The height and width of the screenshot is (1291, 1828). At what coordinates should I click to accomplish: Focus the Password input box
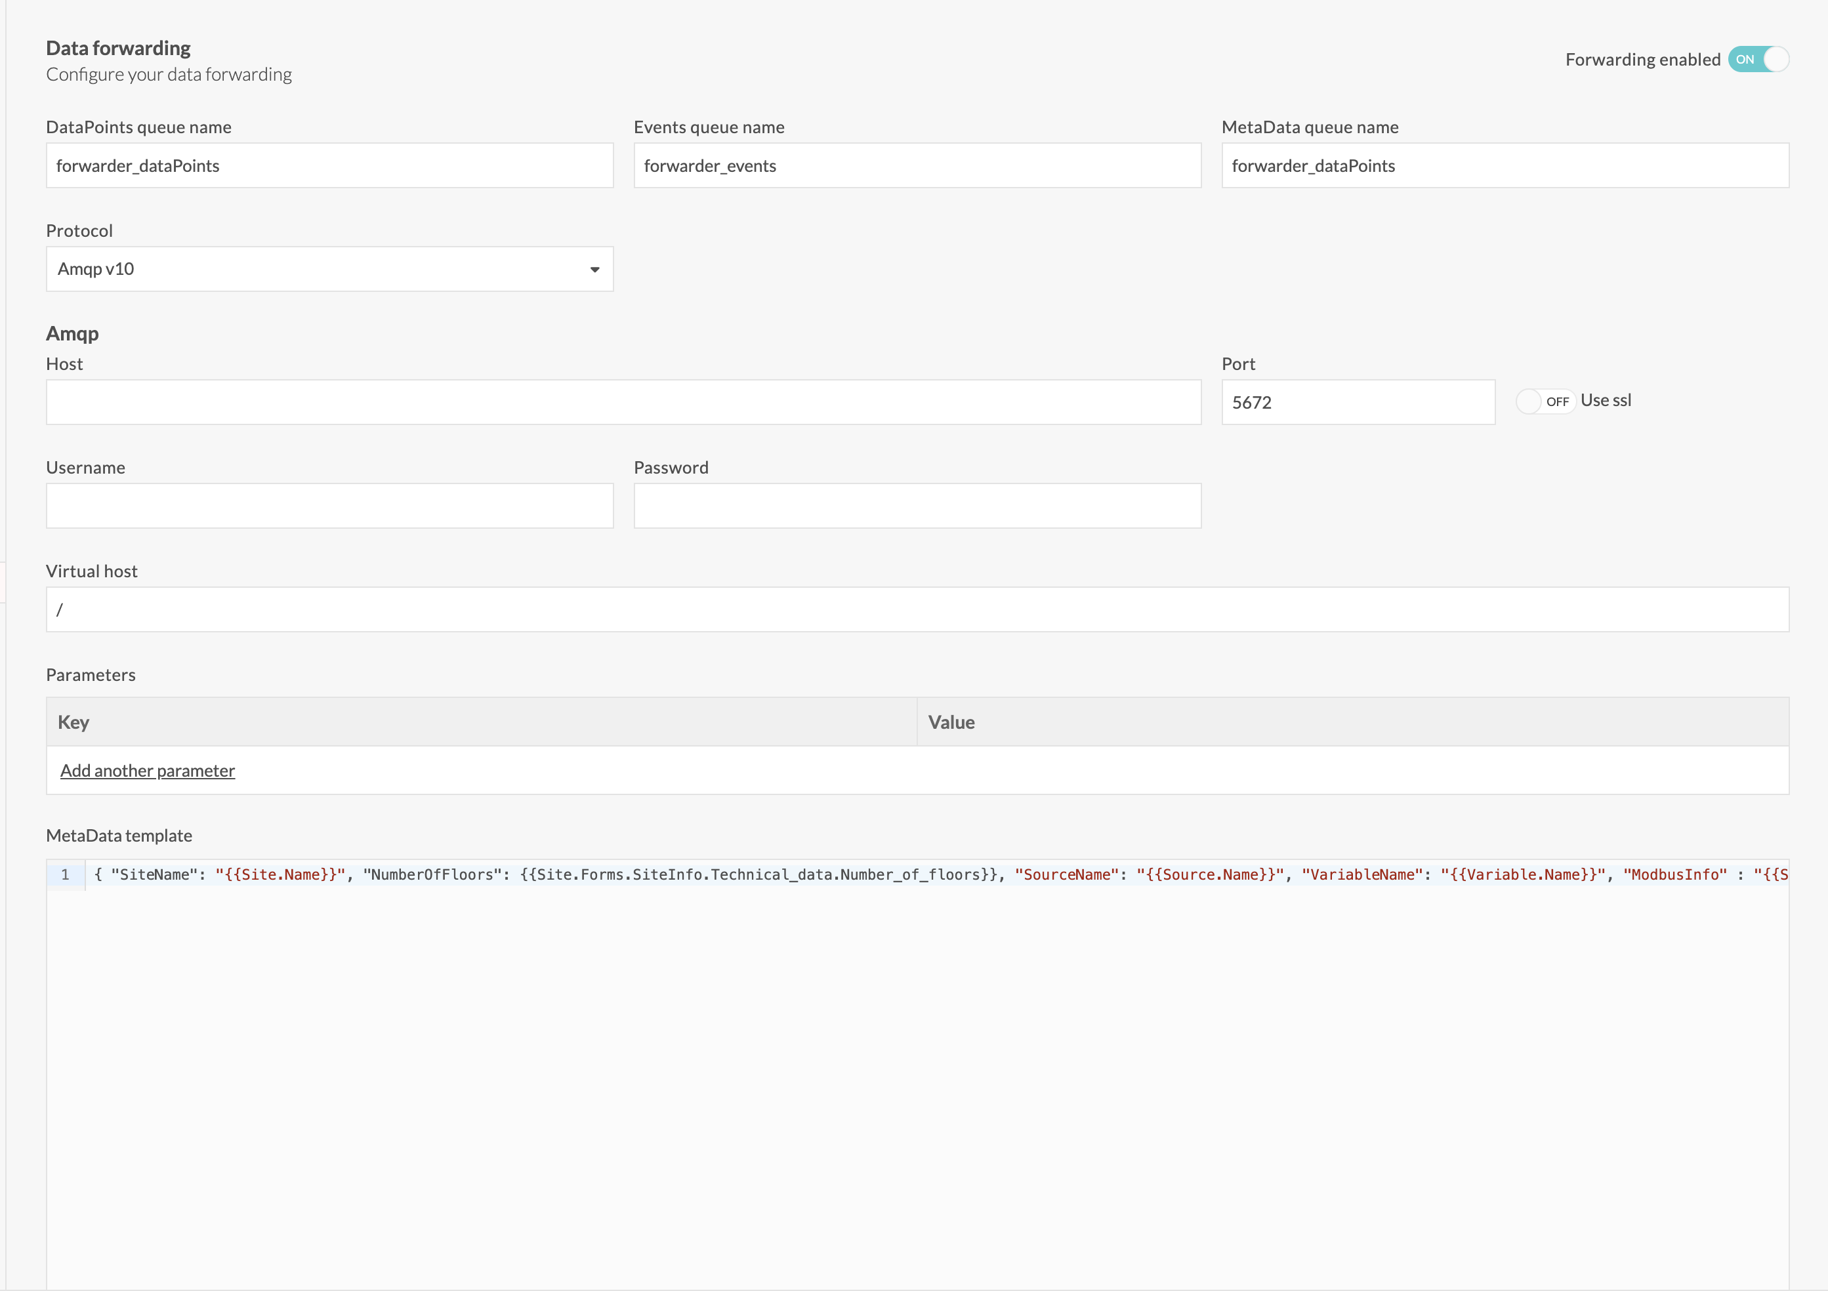917,505
